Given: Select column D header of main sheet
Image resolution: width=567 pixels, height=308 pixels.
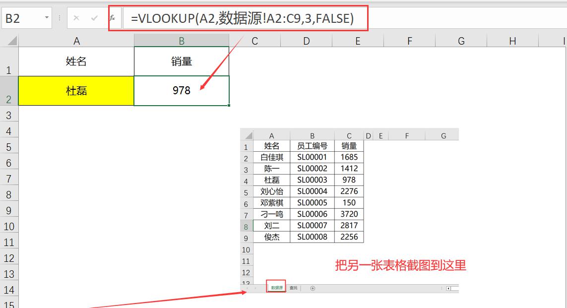Looking at the screenshot, I should click(x=306, y=41).
